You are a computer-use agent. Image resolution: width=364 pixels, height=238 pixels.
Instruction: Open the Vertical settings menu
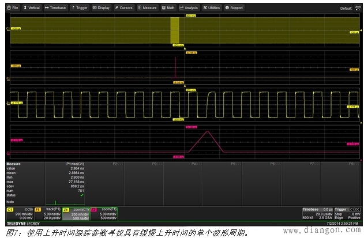[x=32, y=8]
